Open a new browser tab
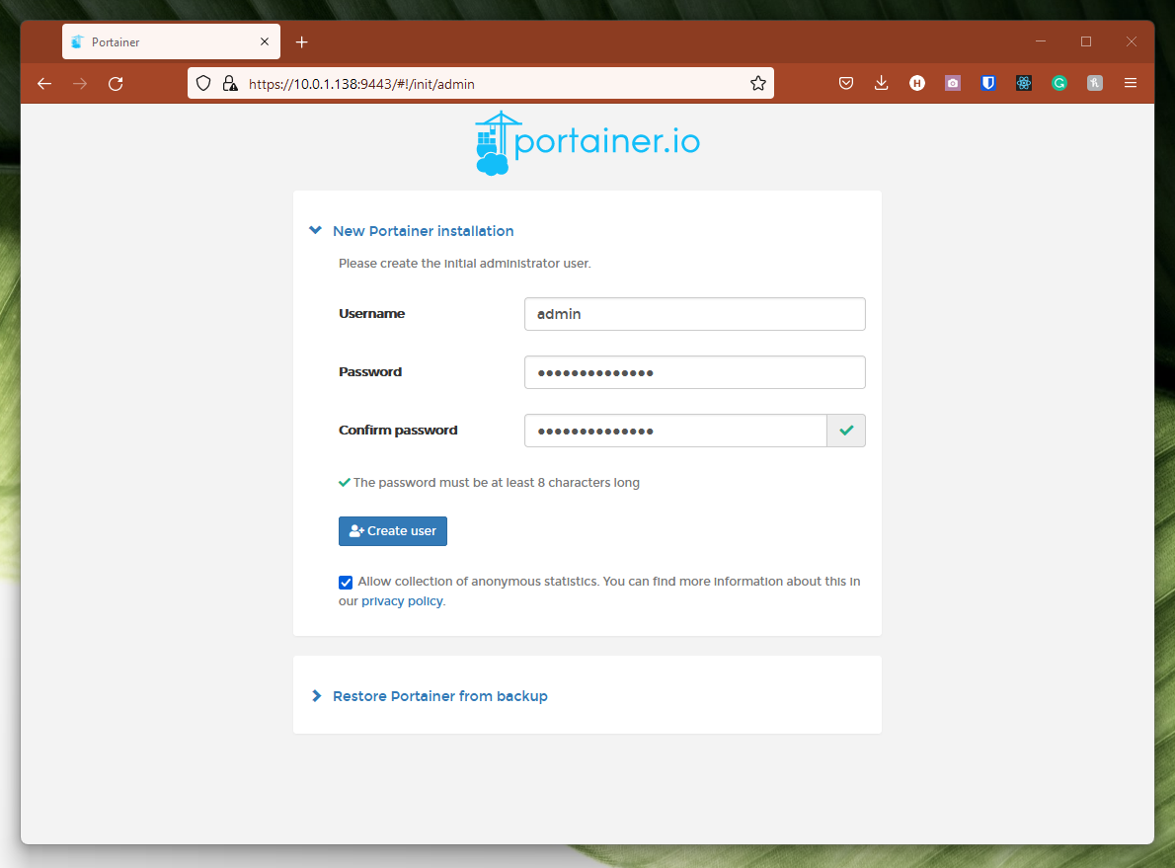 point(302,42)
